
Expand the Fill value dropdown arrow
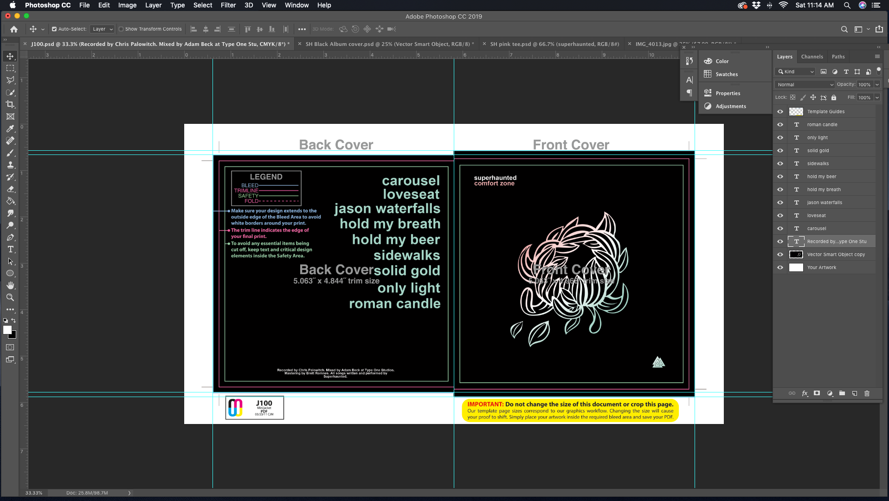click(877, 97)
